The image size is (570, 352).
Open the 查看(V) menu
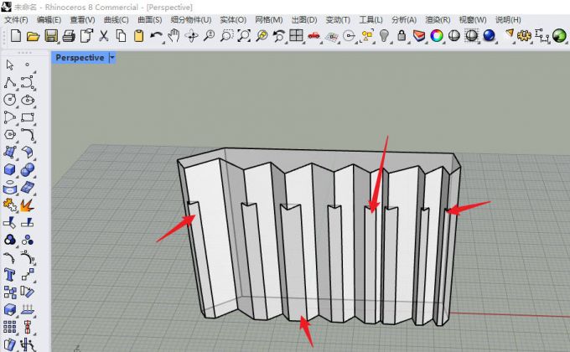click(82, 19)
